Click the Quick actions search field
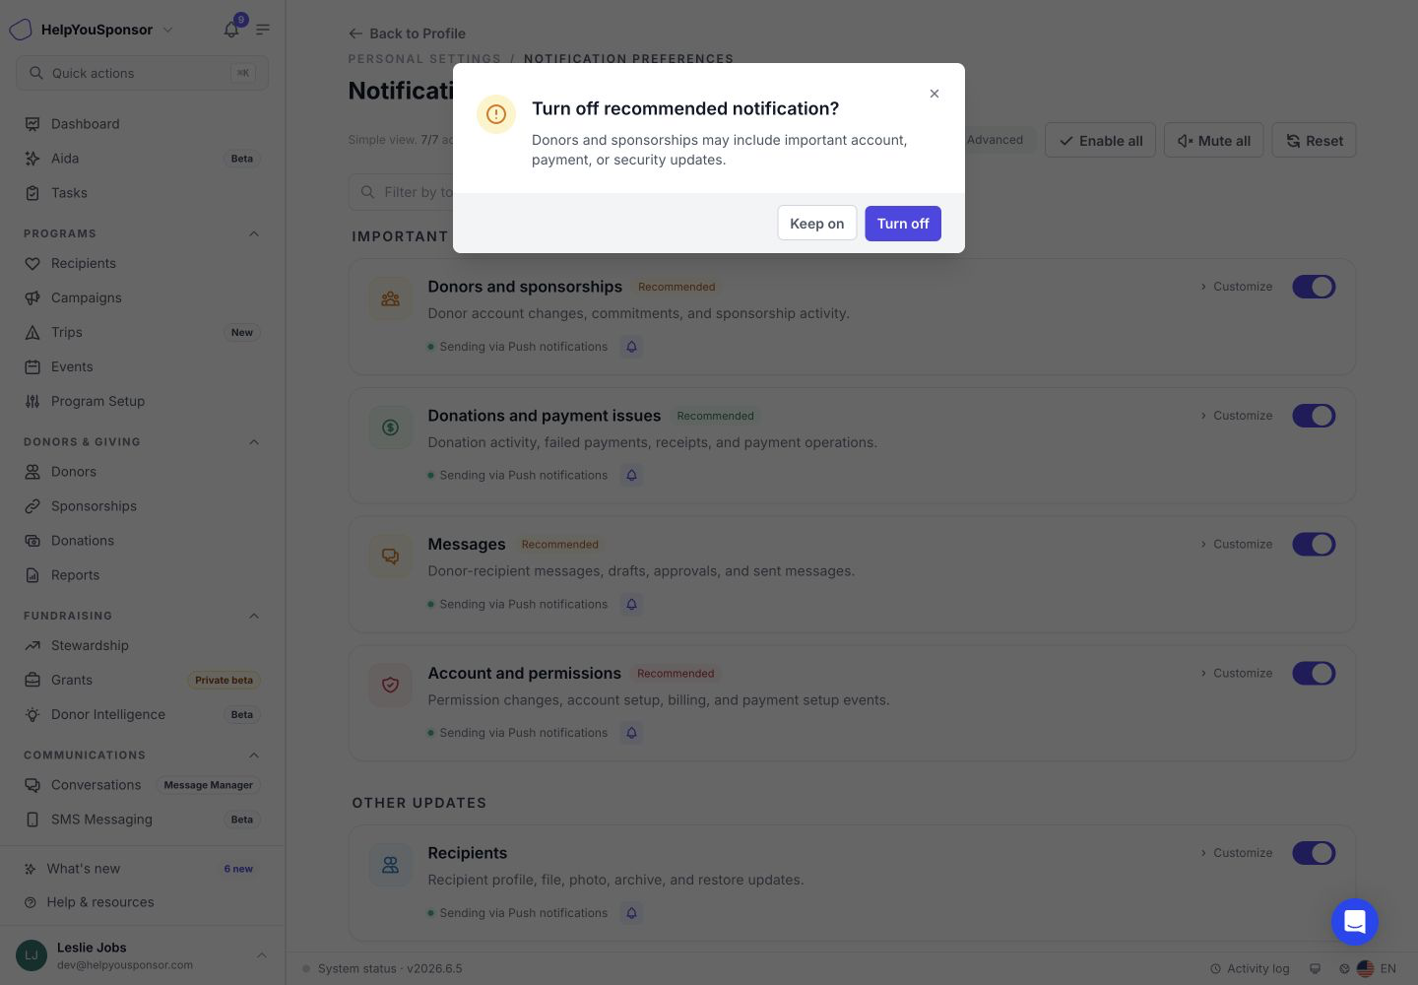Viewport: 1418px width, 985px height. click(x=142, y=73)
